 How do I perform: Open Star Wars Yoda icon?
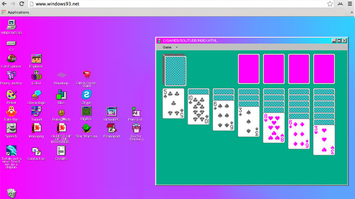[x=87, y=129]
